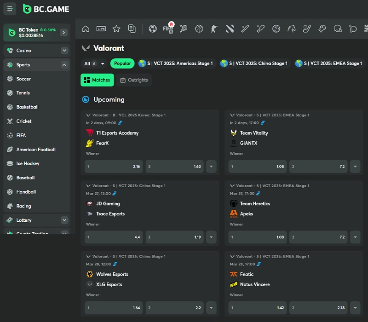Open Racing in the sidebar
This screenshot has width=368, height=322.
point(37,206)
